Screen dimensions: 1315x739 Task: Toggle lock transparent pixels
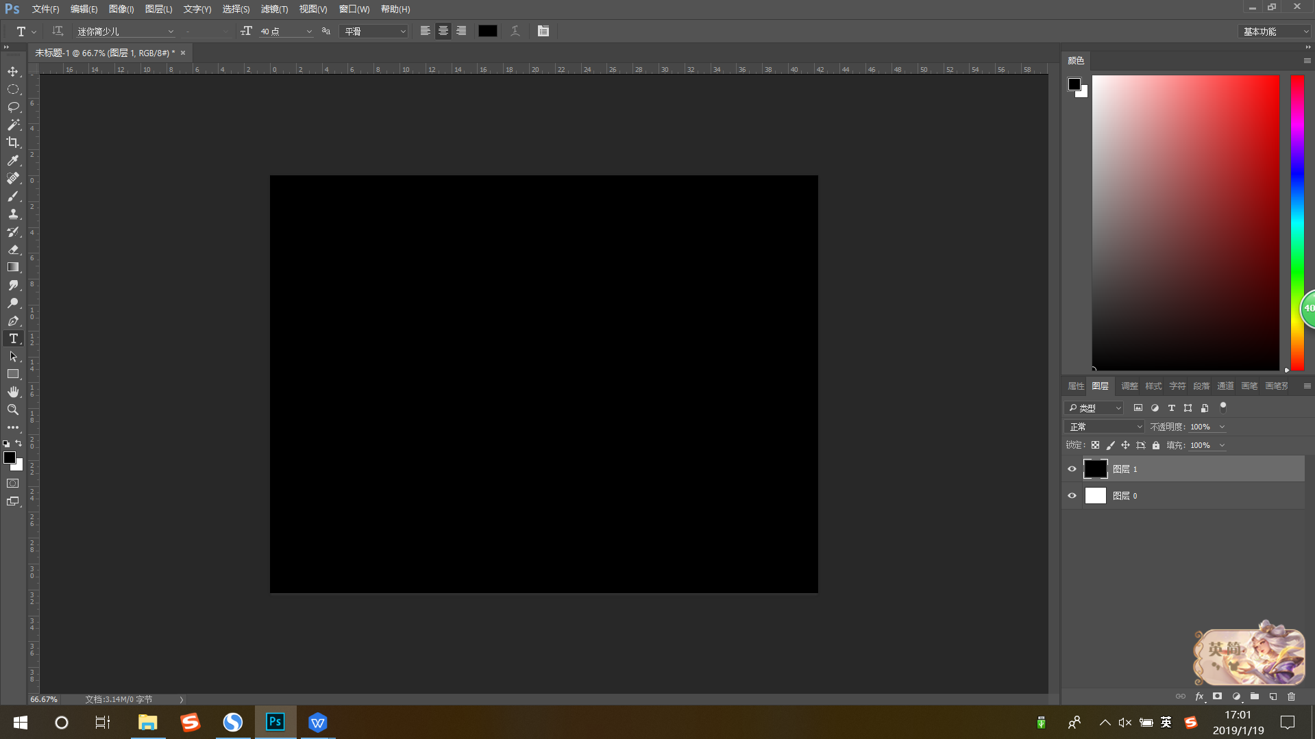click(x=1095, y=445)
